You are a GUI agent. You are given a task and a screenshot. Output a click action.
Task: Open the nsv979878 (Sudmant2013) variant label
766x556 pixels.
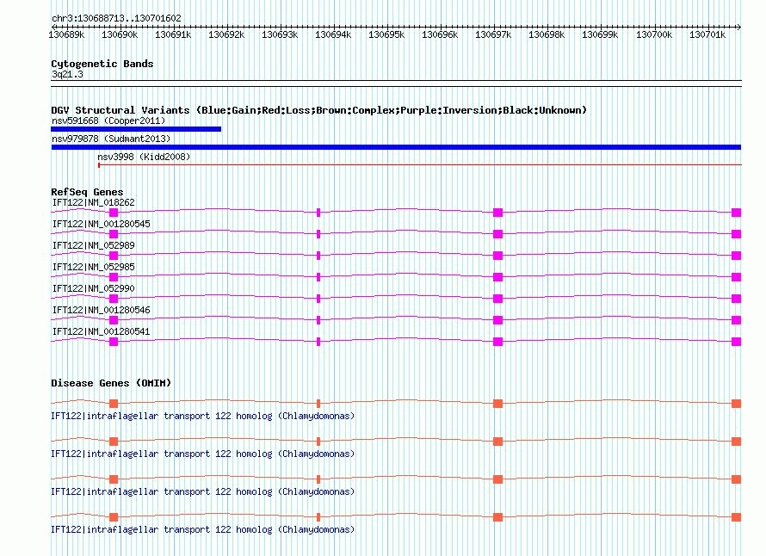[x=111, y=139]
